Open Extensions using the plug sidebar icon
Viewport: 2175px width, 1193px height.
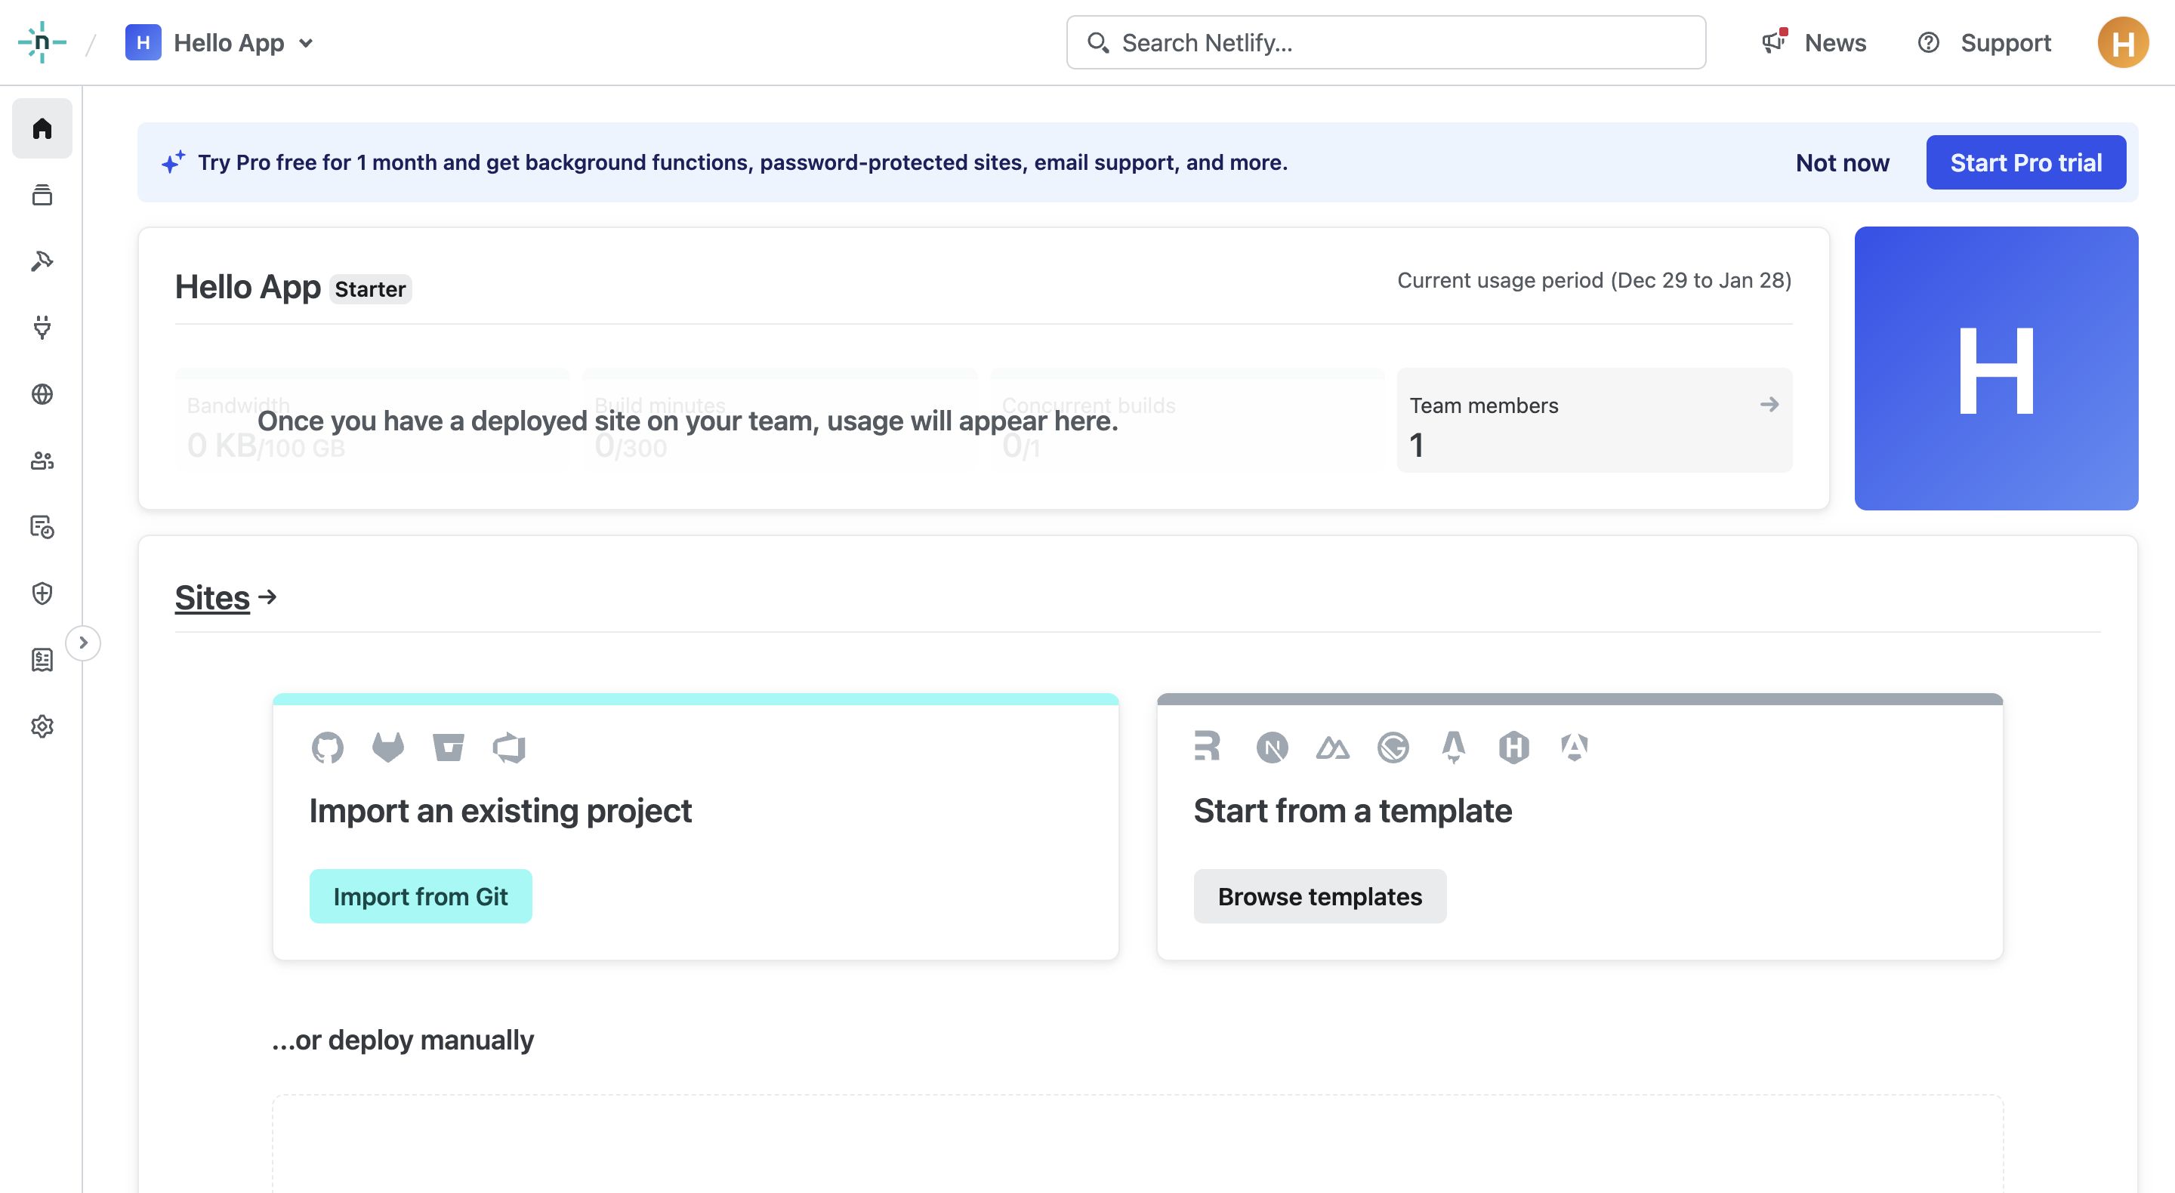(42, 328)
